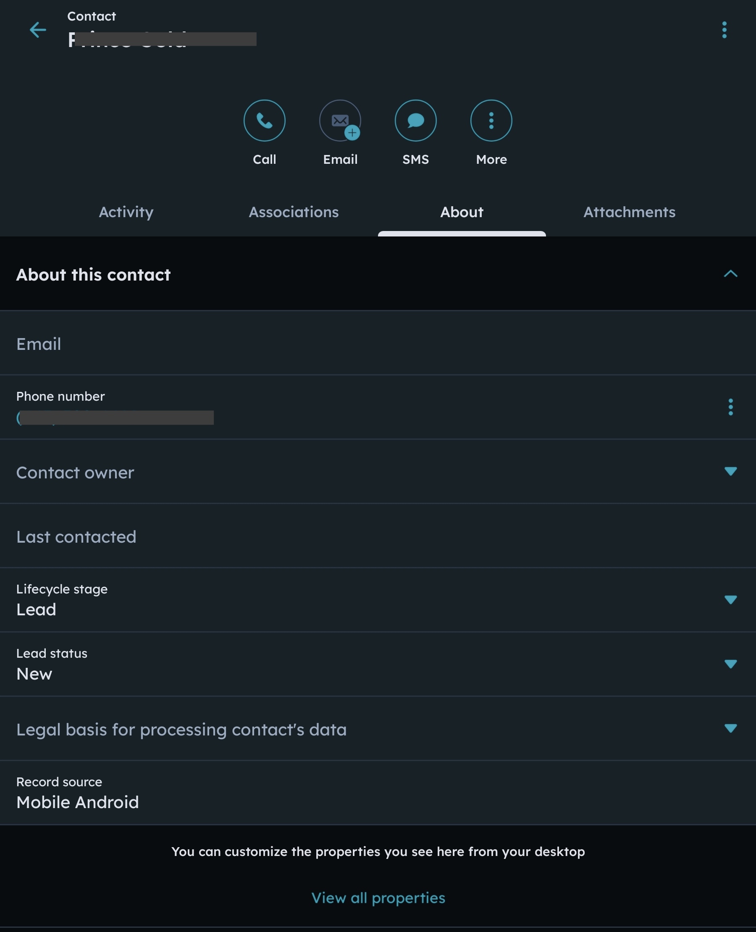Open the contact overflow menu at top
Screen dimensions: 756x932
tap(724, 30)
